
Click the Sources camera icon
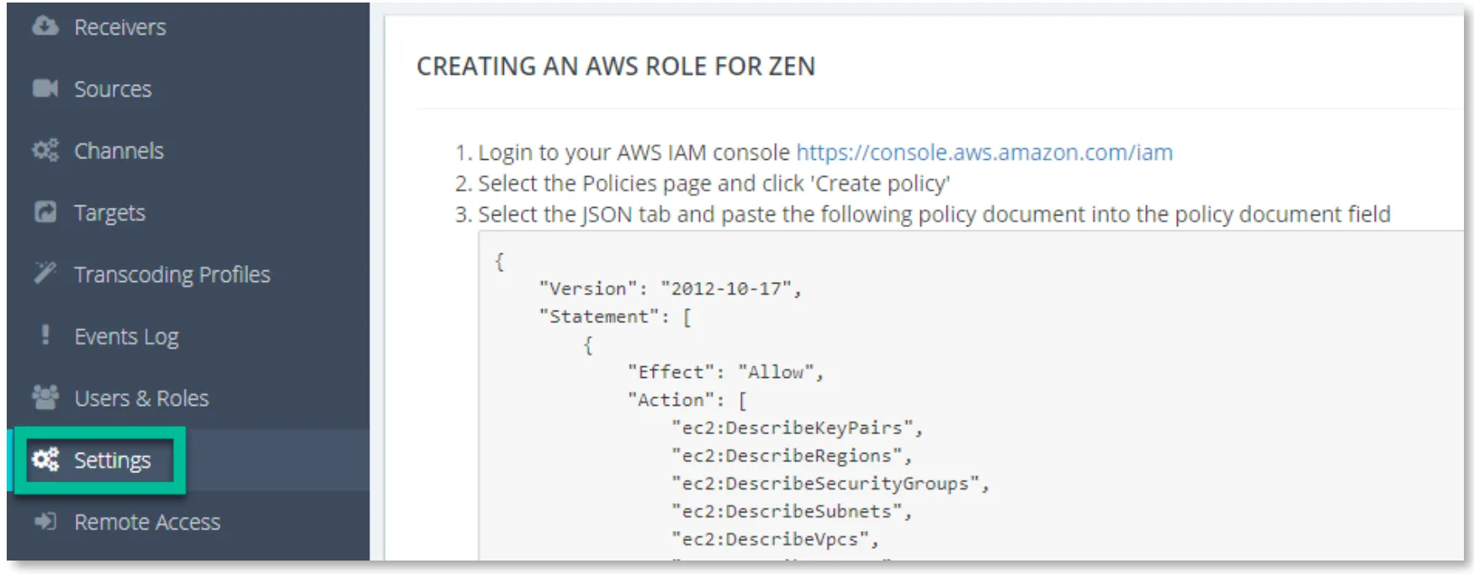(45, 88)
